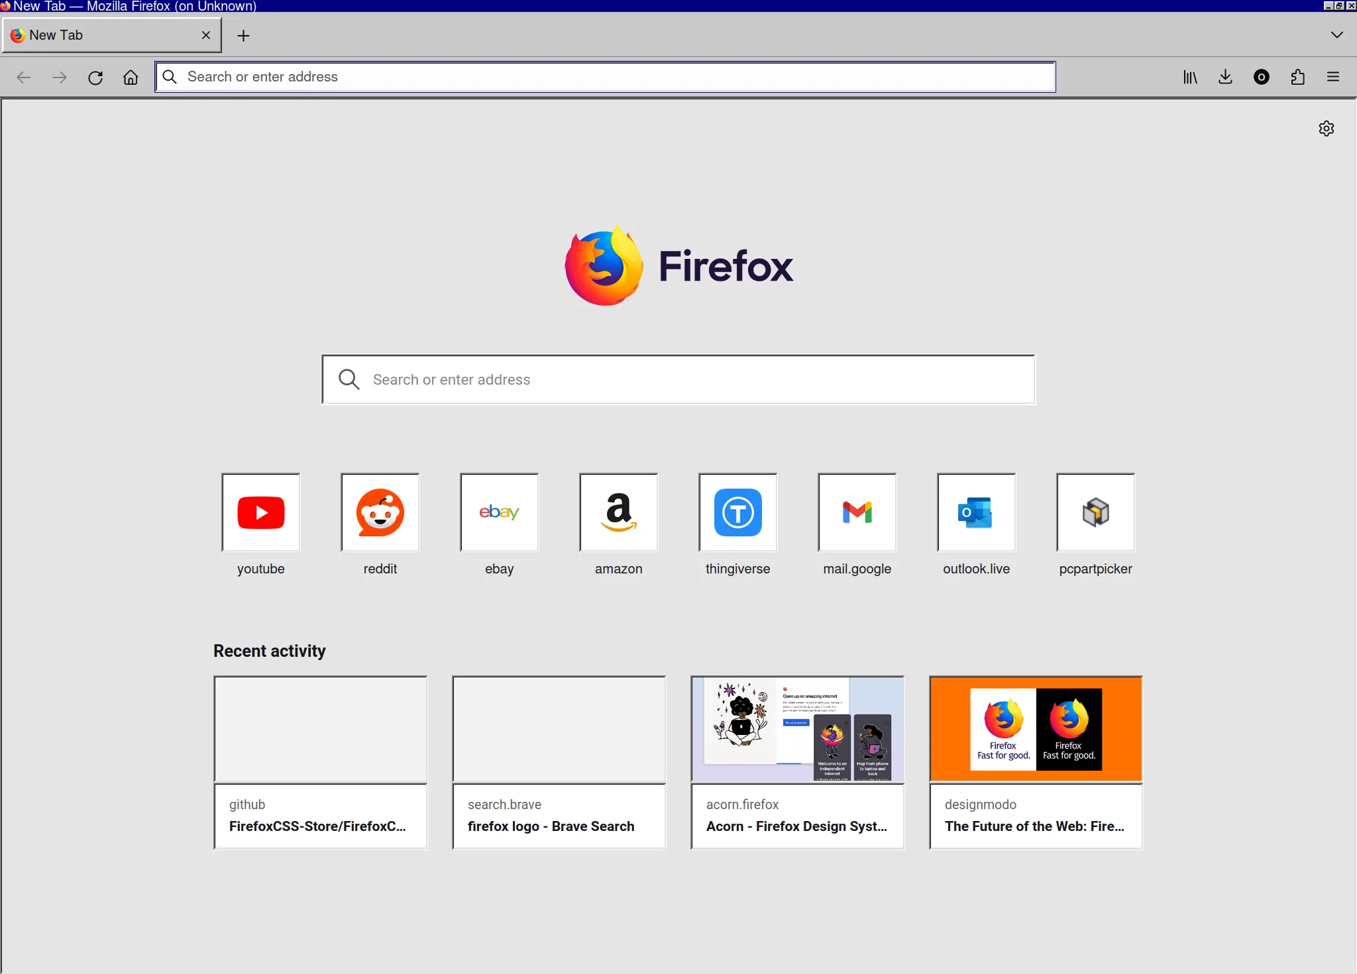Close the New Tab tab

[x=206, y=35]
